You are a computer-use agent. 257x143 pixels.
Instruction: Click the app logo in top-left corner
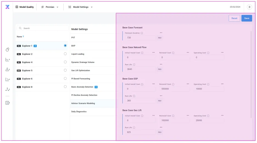pyautogui.click(x=7, y=7)
